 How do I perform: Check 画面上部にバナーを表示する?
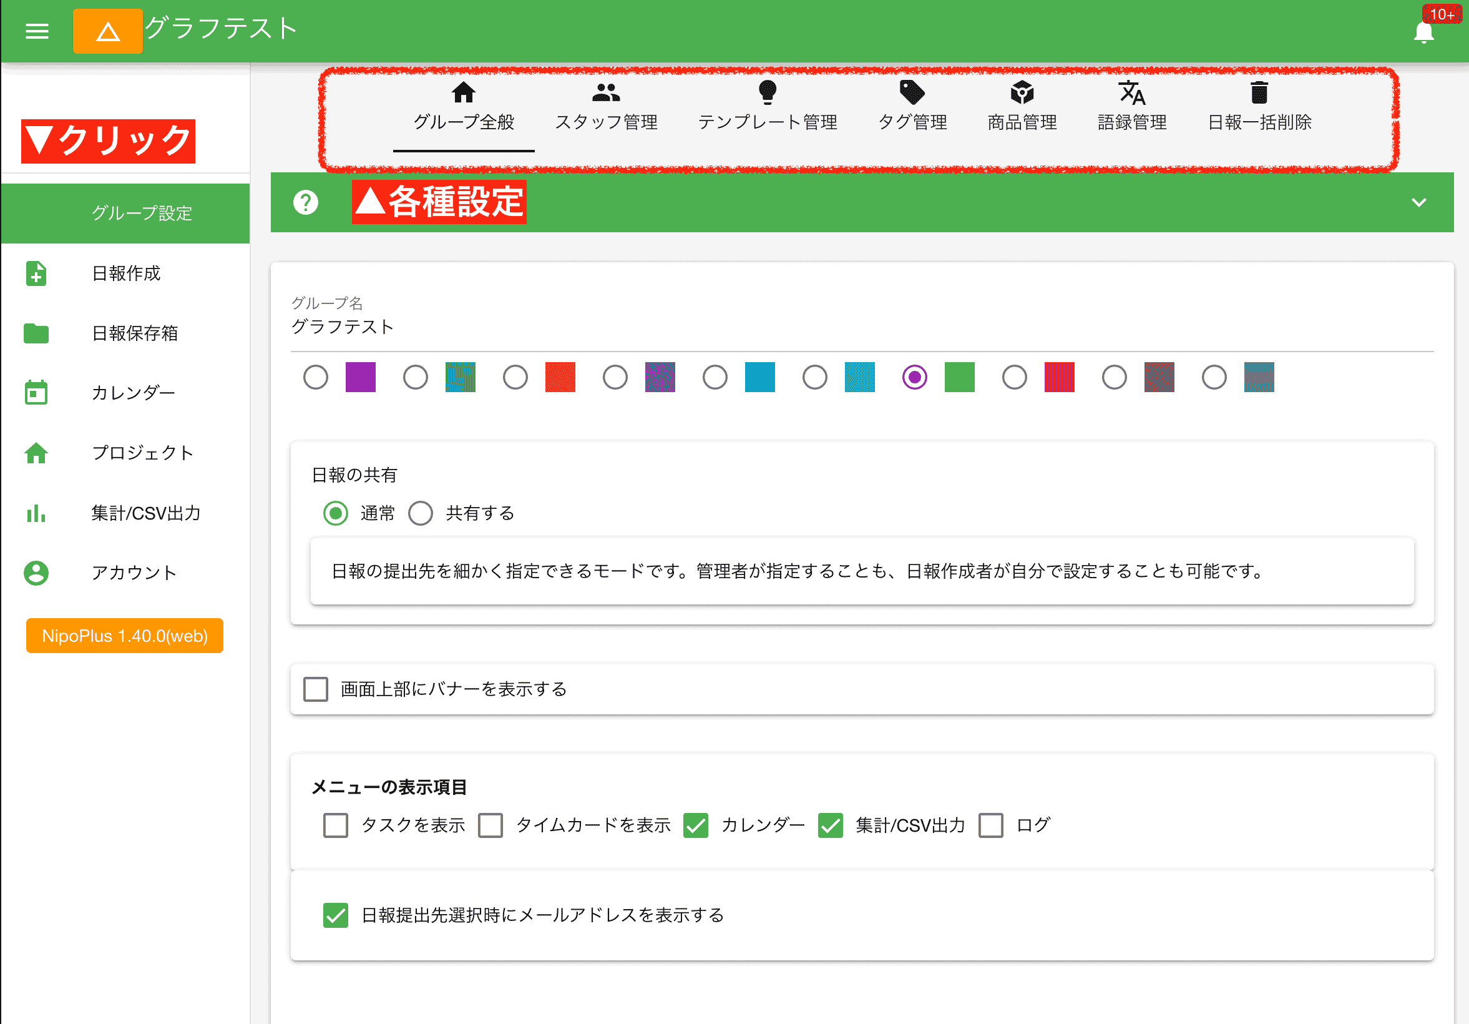click(315, 689)
